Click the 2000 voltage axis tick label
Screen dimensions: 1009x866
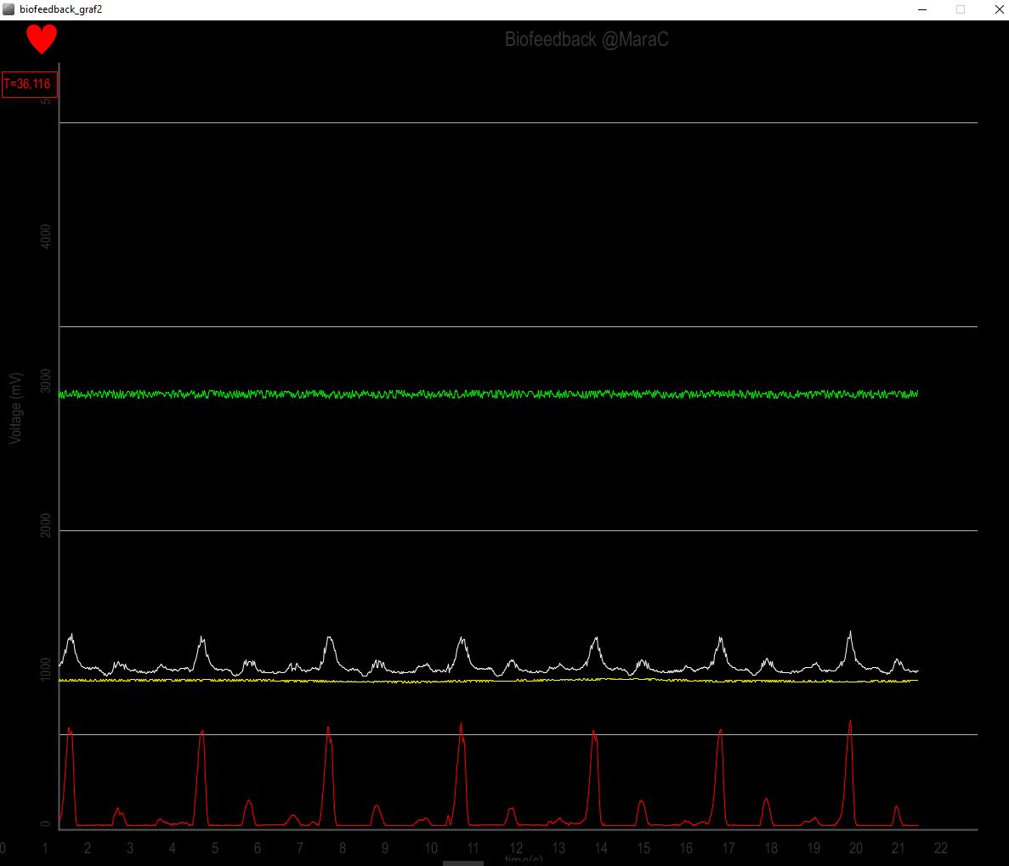[45, 526]
